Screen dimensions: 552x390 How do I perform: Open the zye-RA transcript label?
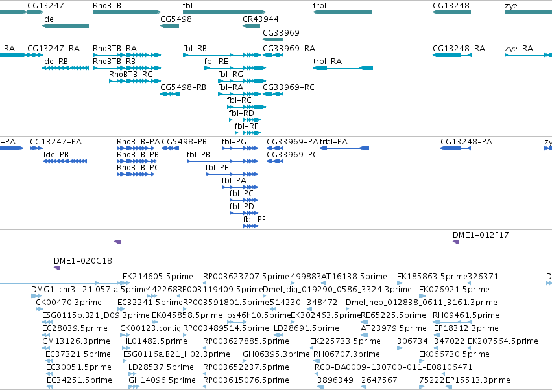coord(519,48)
